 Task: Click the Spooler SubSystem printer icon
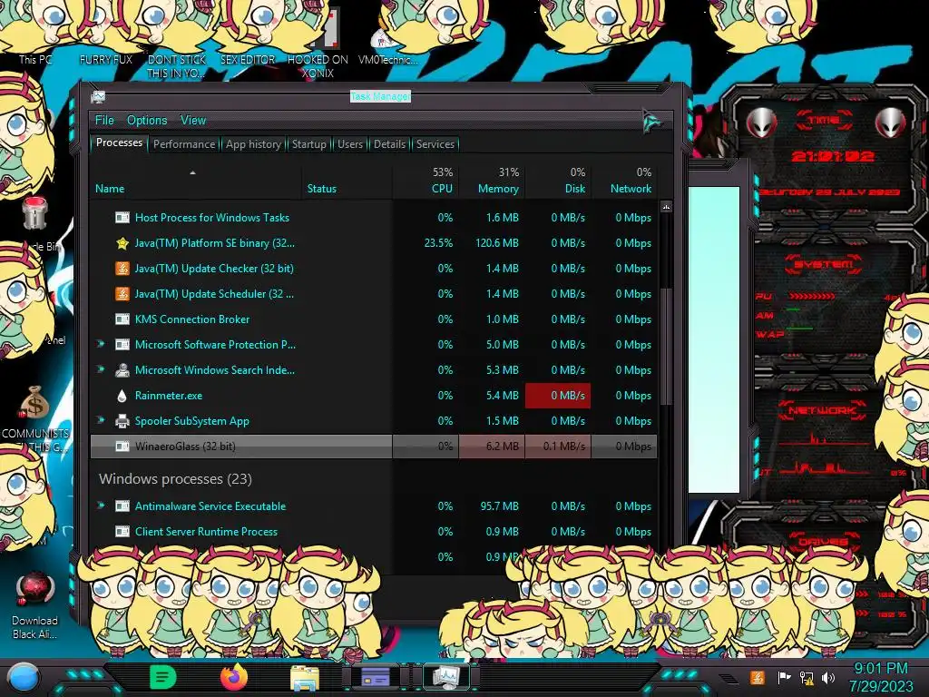tap(122, 421)
